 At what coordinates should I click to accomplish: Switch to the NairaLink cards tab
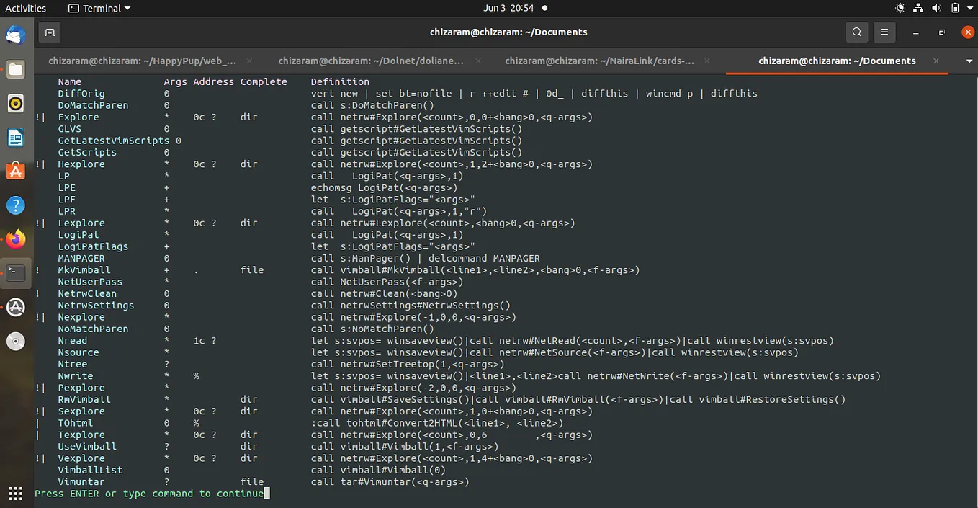coord(600,61)
